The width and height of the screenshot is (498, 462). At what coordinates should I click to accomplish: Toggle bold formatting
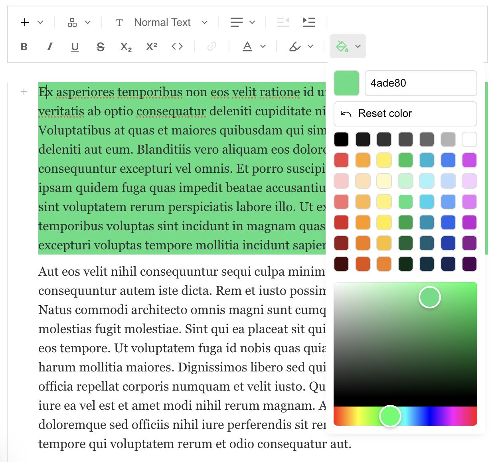24,47
